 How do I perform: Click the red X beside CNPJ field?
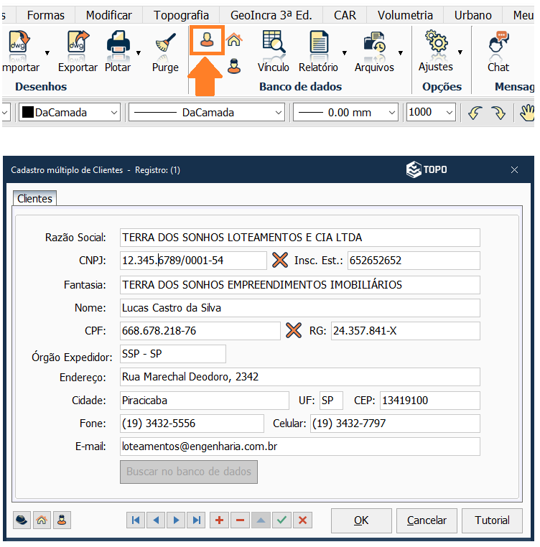click(279, 260)
